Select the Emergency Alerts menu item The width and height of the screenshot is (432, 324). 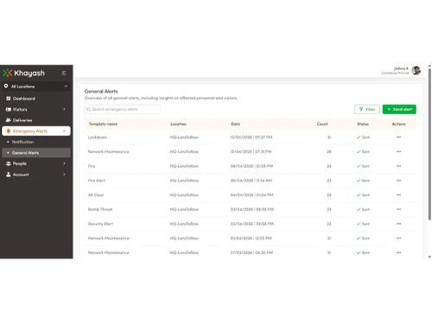tap(36, 131)
